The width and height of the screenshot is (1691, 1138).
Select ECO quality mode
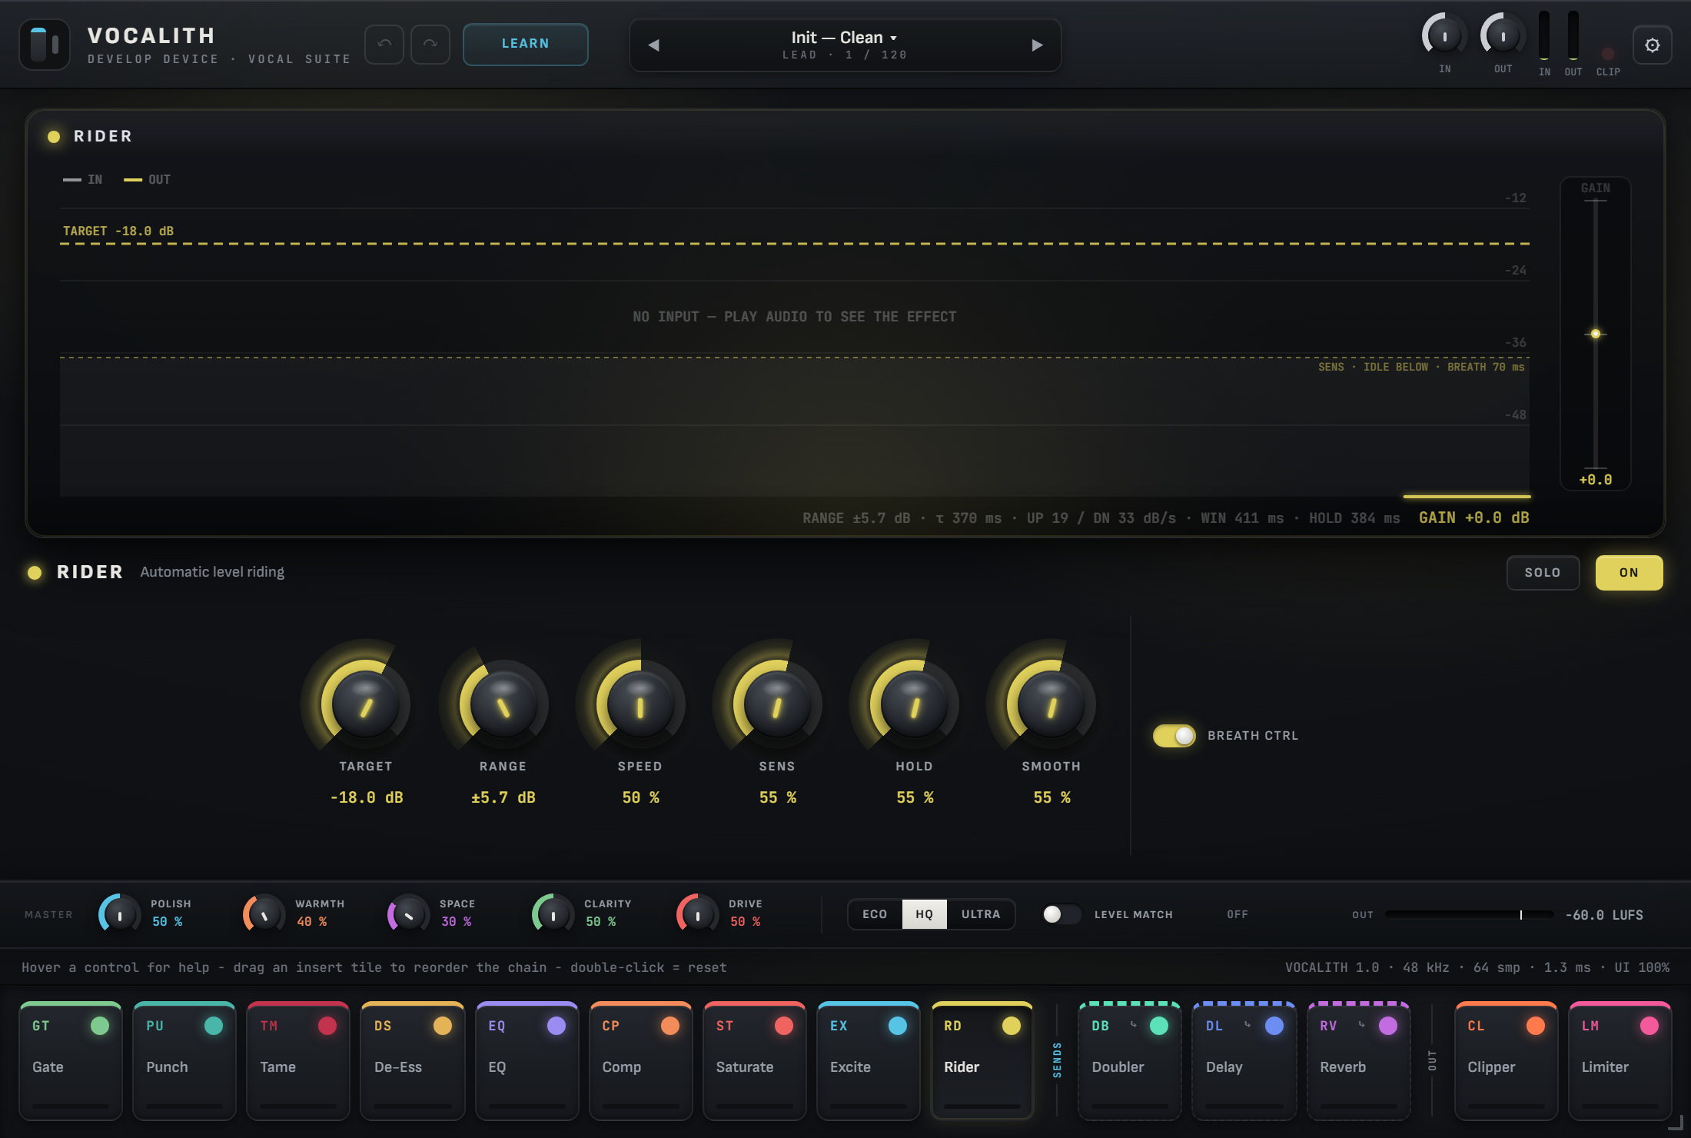875,914
